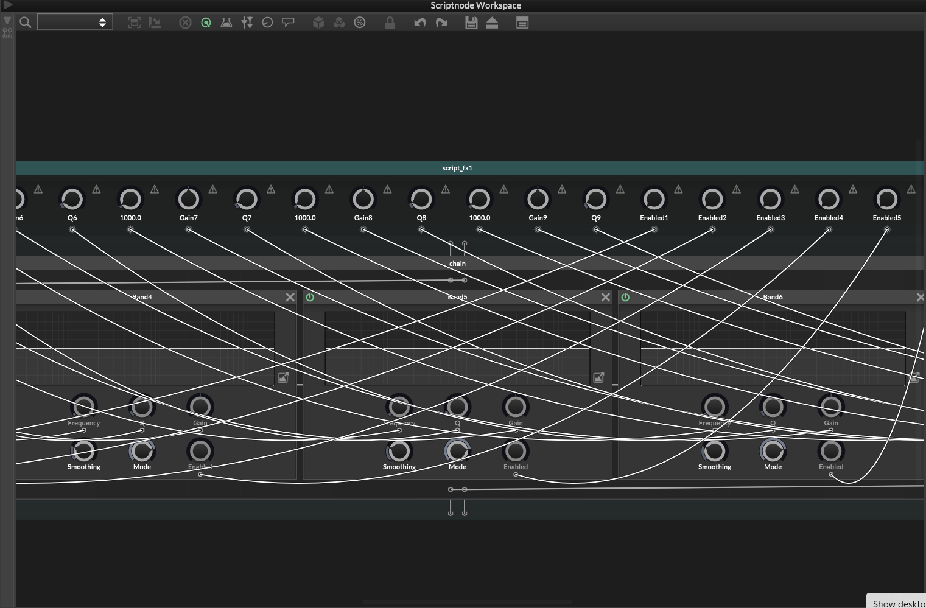Viewport: 926px width, 608px height.
Task: Click the Band6 node title
Action: tap(773, 297)
